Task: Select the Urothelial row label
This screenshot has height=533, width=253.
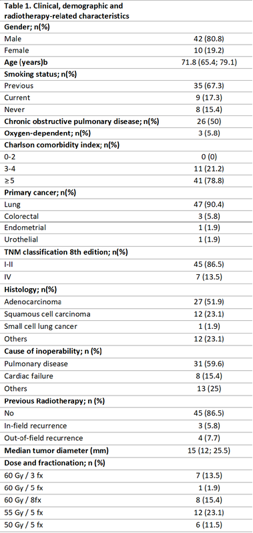Action: pyautogui.click(x=18, y=239)
